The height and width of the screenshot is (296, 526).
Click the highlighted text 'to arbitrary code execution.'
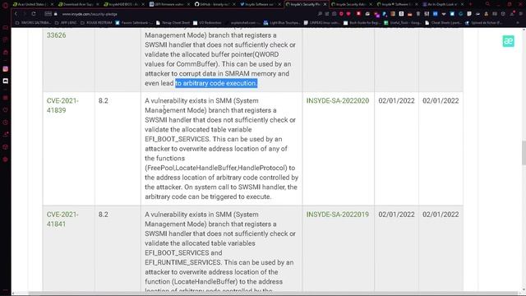pyautogui.click(x=216, y=83)
